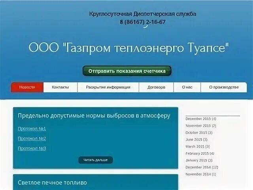Open the О производстве tab
253x190 pixels.
(x=224, y=87)
